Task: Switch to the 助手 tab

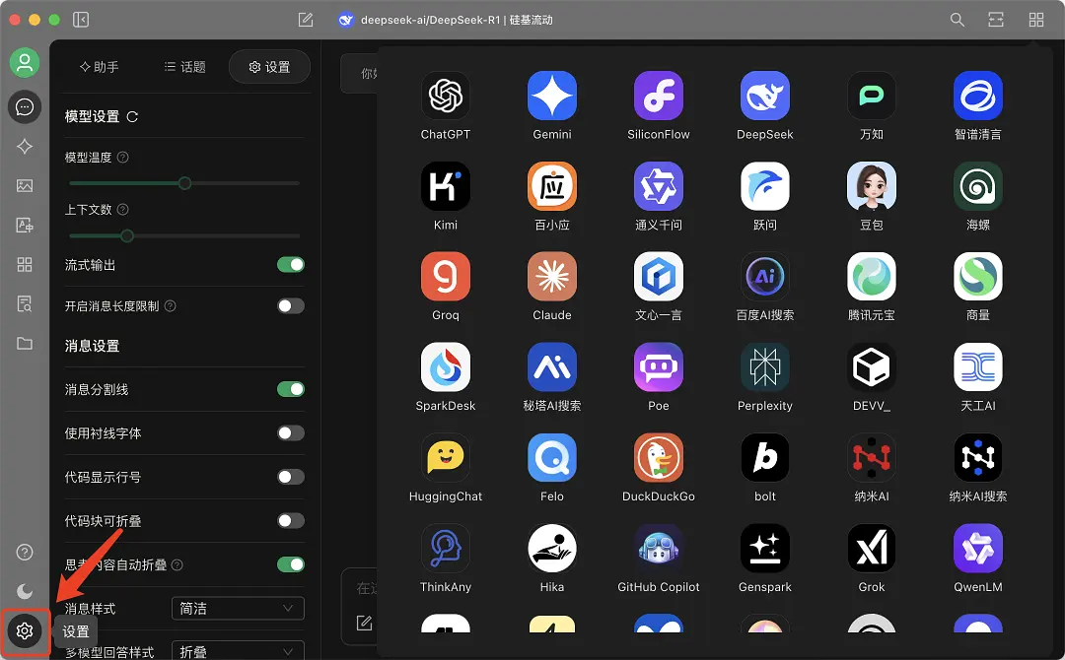Action: tap(100, 66)
